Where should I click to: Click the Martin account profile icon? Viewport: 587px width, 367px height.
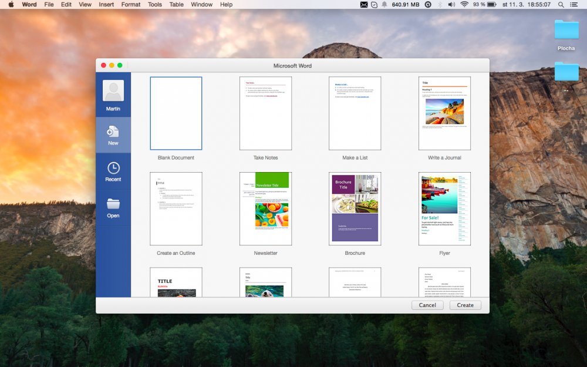pos(113,92)
